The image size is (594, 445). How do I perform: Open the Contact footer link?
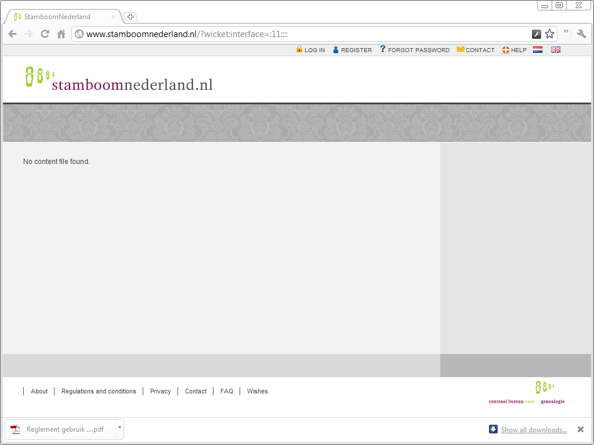tap(195, 391)
